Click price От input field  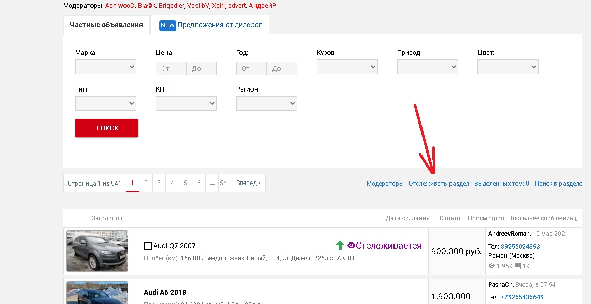click(x=171, y=69)
